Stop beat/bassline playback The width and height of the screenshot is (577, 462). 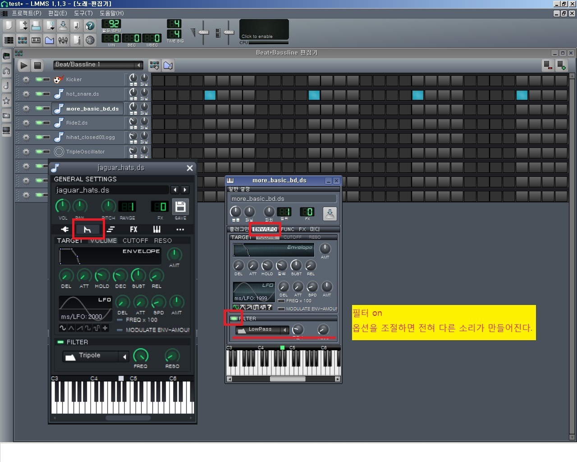tap(37, 65)
